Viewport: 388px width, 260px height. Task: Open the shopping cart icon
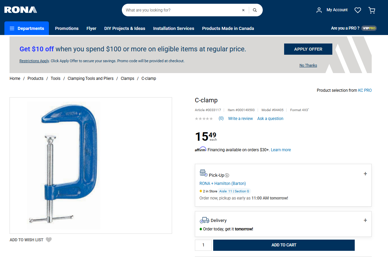click(x=372, y=10)
